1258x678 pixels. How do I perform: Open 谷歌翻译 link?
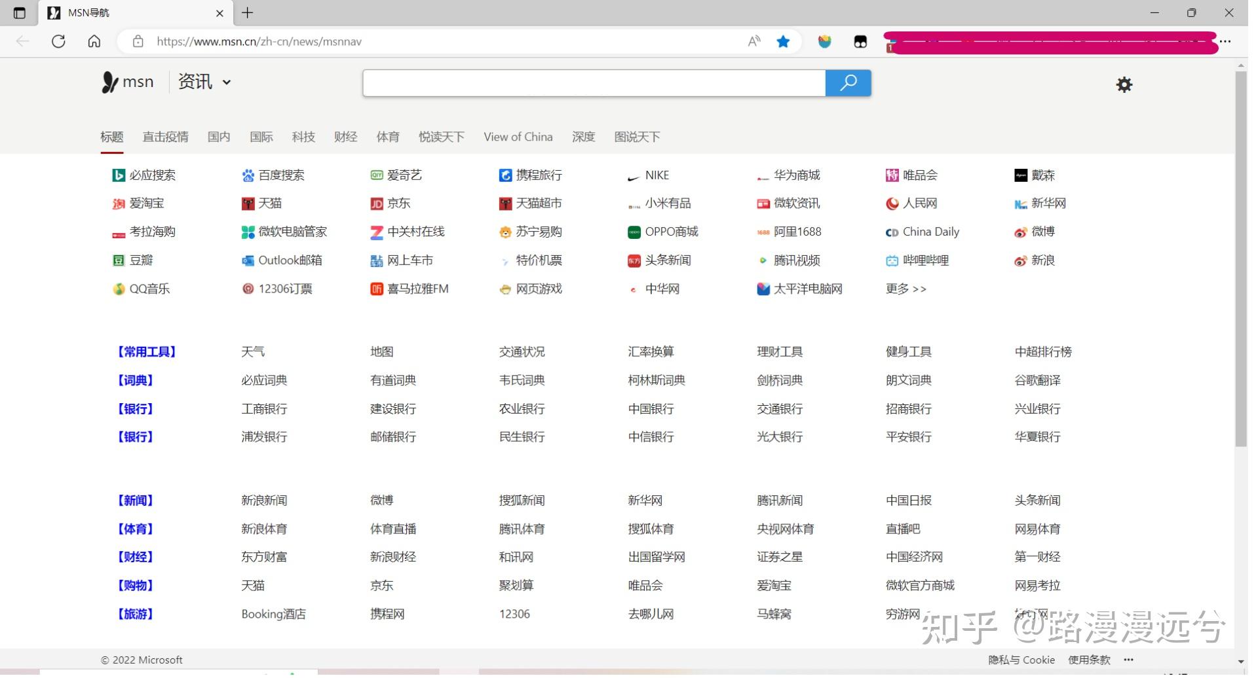coord(1045,383)
